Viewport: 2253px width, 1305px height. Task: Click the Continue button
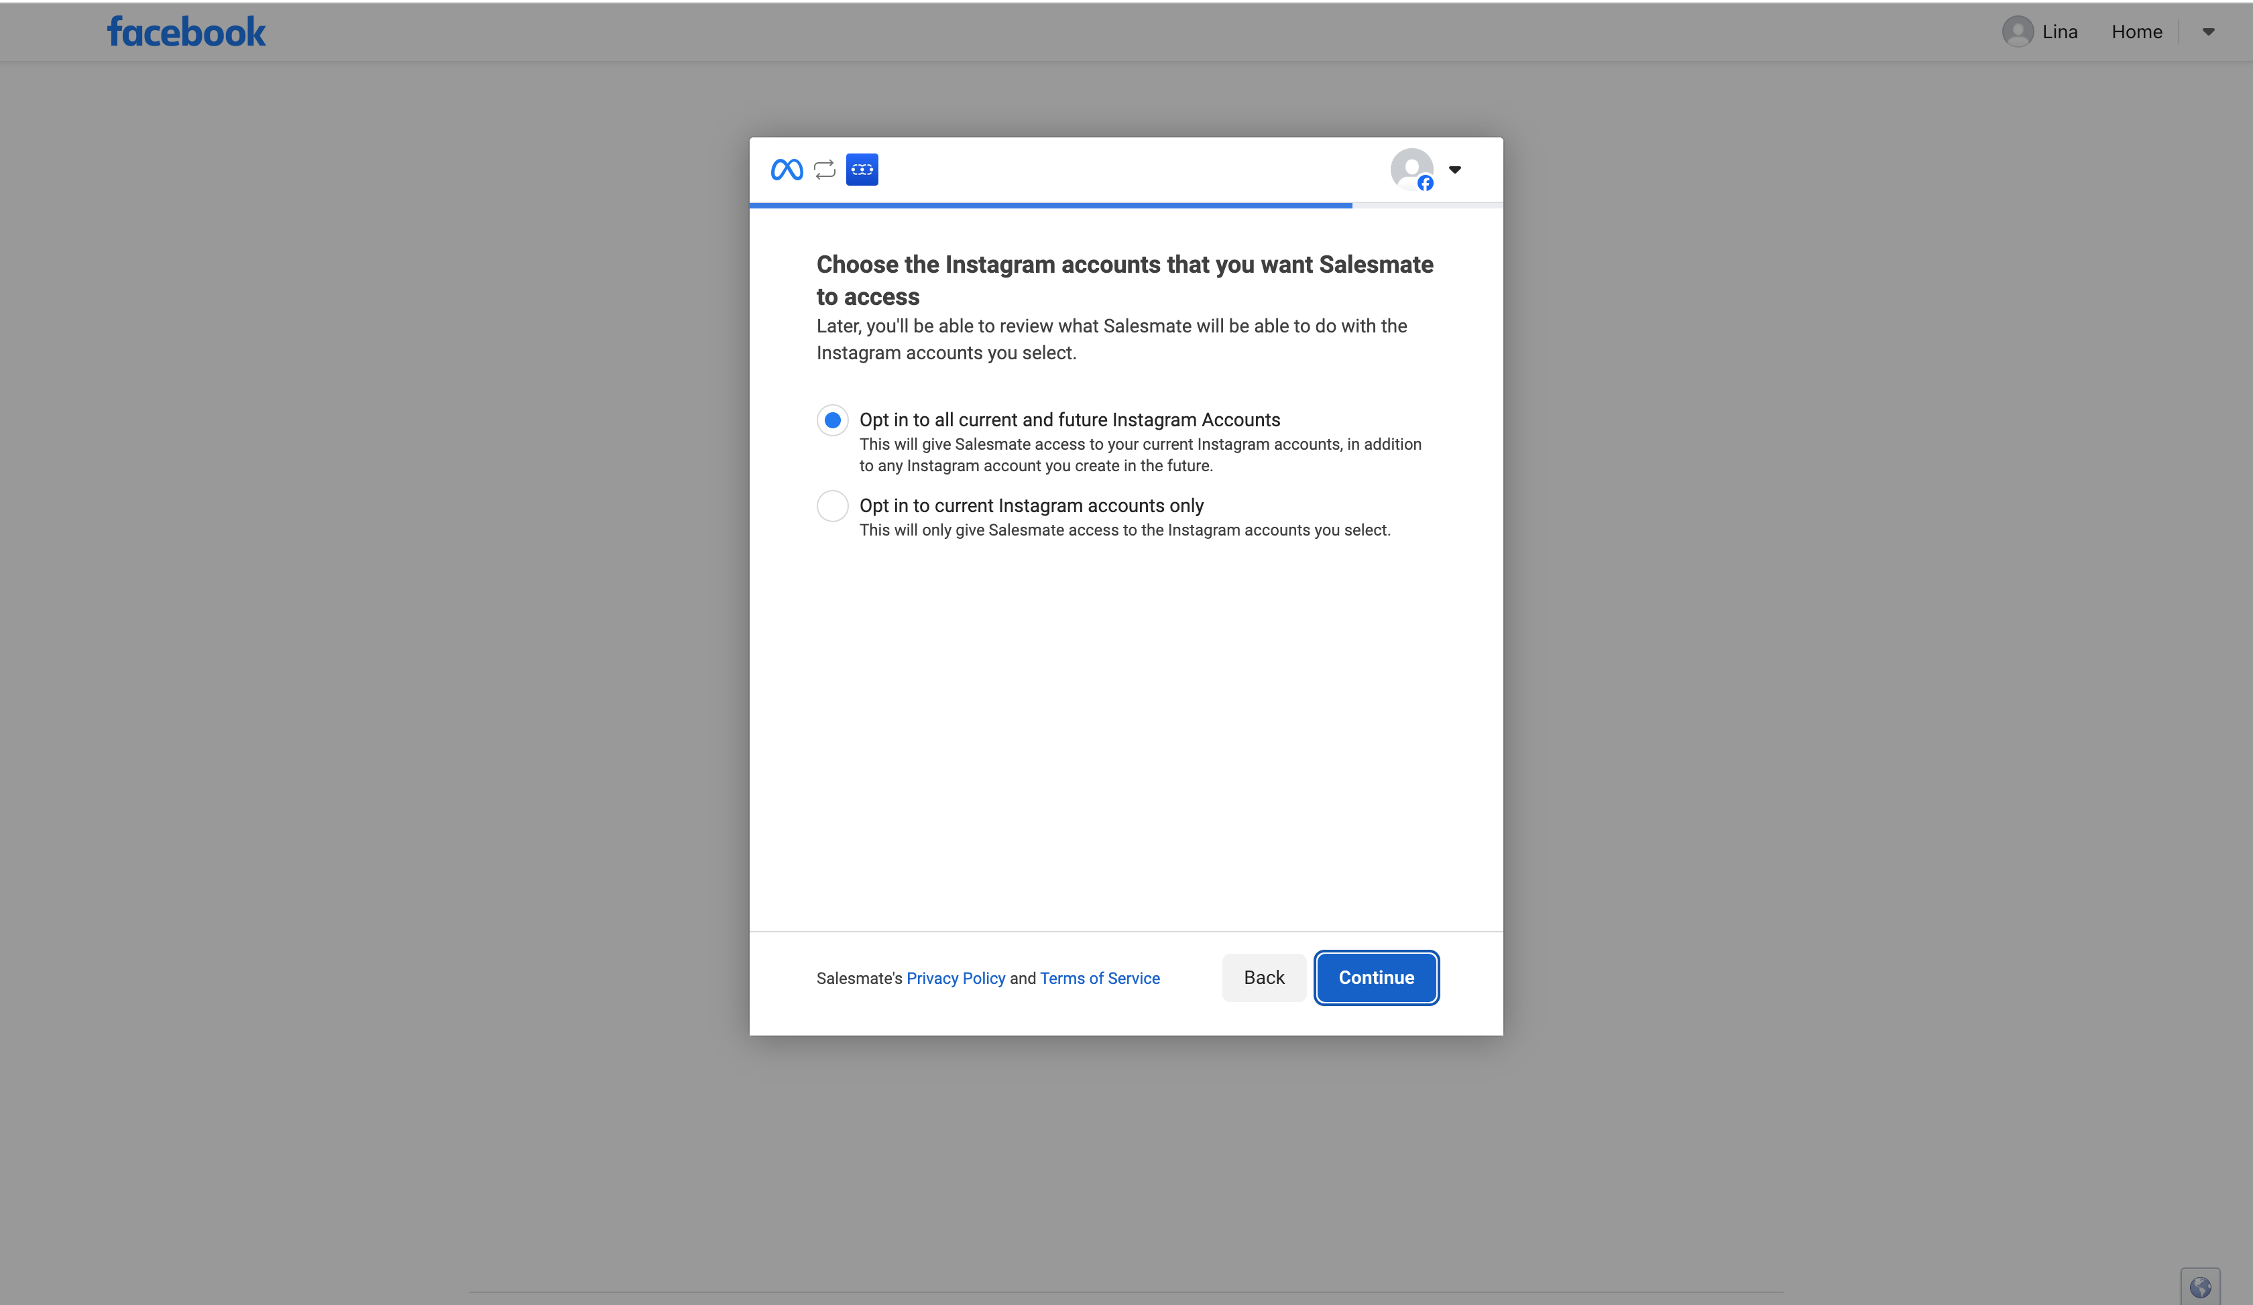[x=1376, y=978]
